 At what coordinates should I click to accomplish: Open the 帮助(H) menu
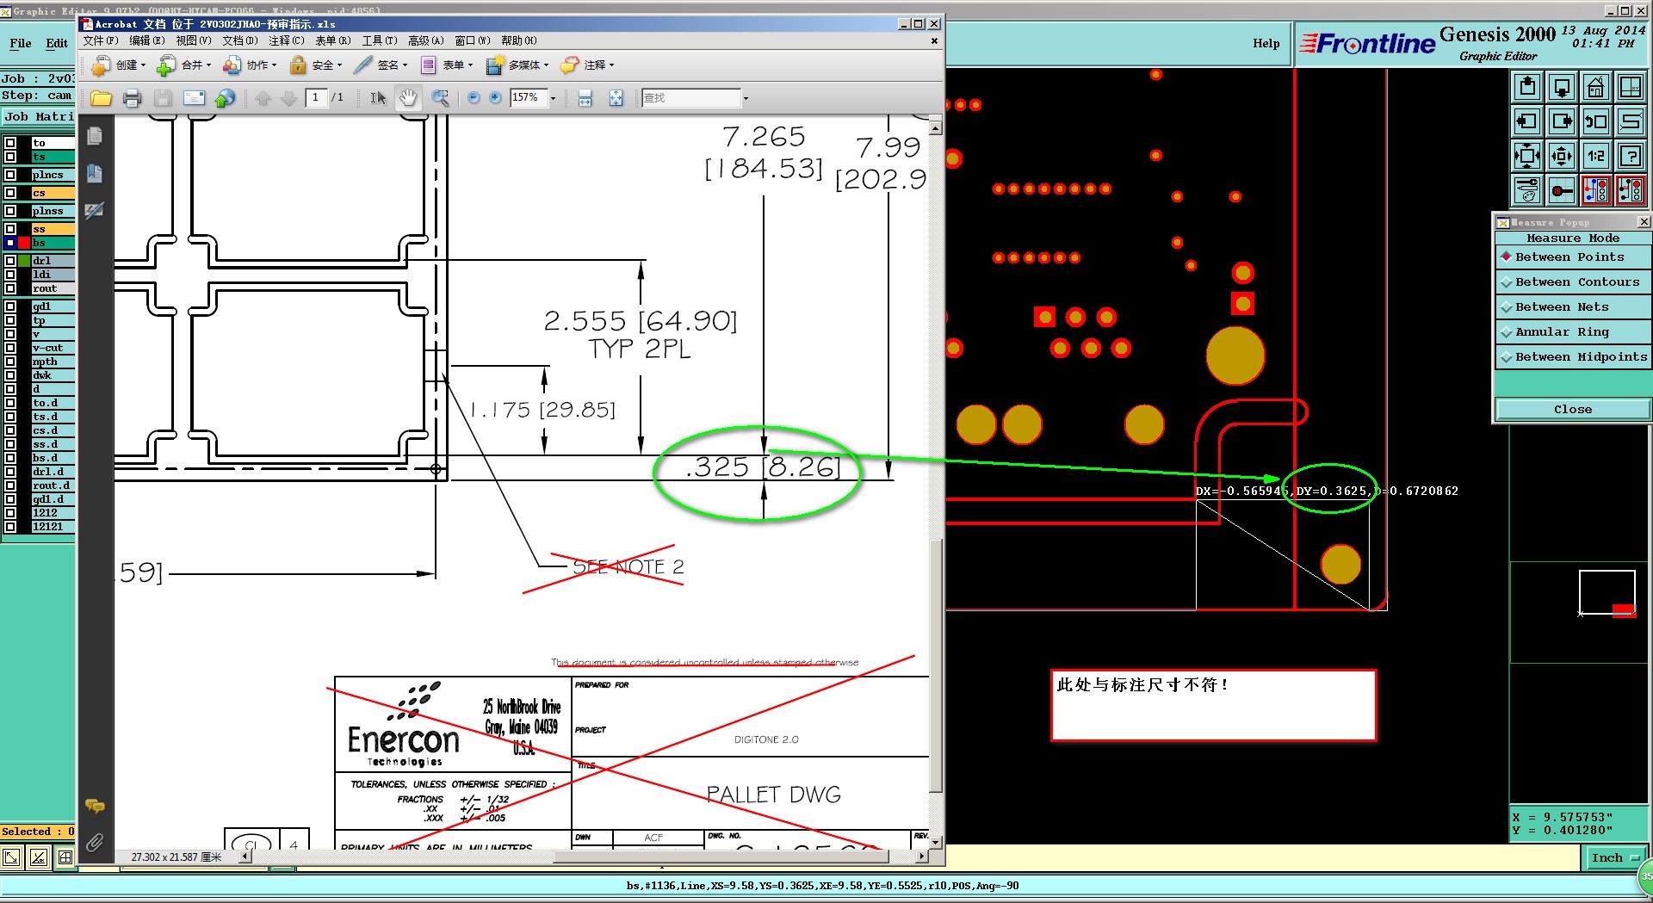pos(519,40)
